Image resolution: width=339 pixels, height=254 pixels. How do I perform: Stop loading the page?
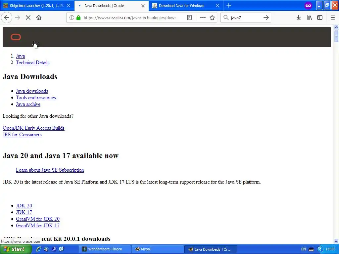pos(28,18)
